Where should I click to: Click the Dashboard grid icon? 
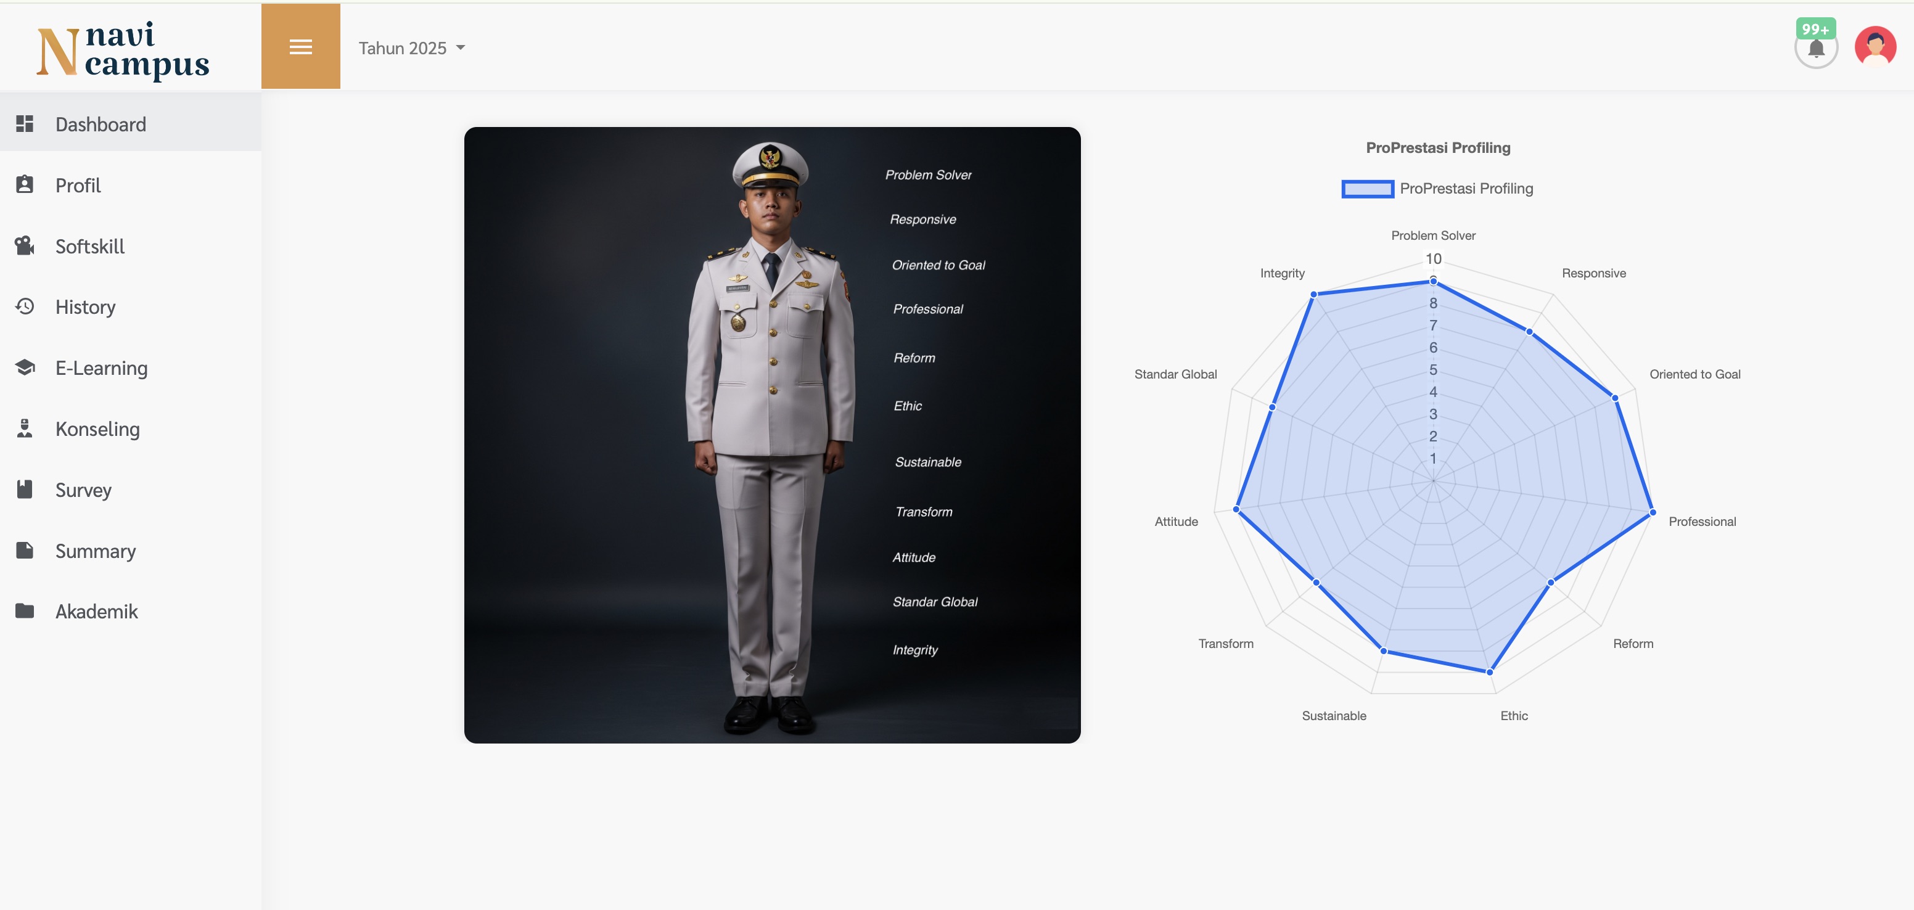(x=25, y=123)
